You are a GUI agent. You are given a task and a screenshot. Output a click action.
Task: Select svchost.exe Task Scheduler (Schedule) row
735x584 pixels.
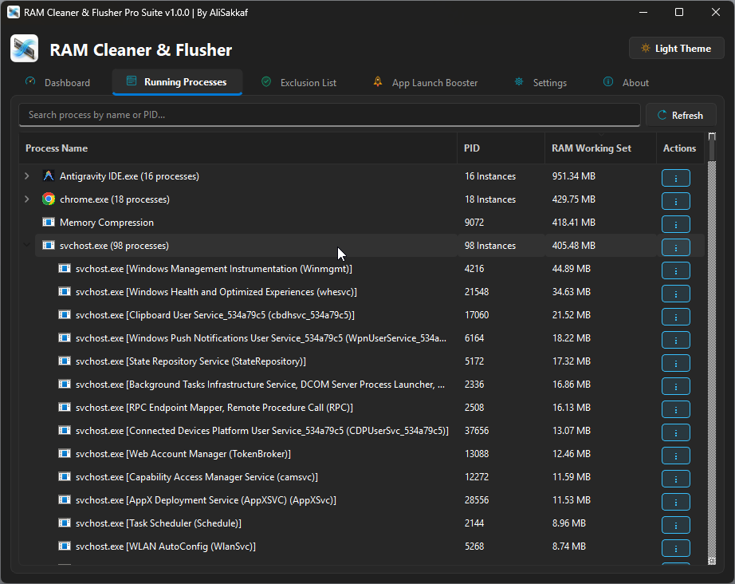[361, 523]
